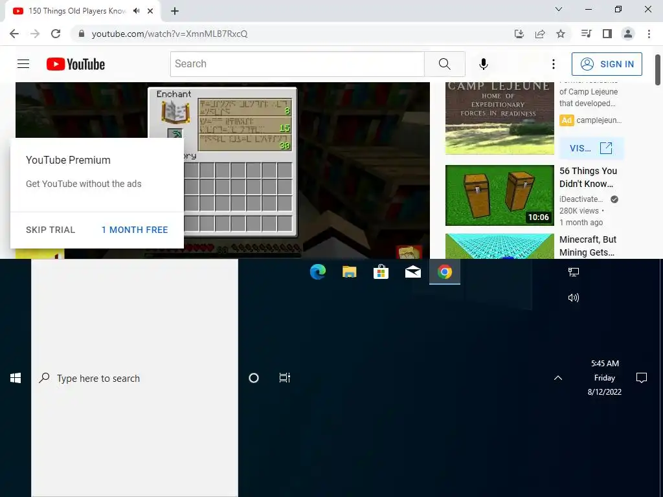Screen dimensions: 663x497
Task: Open Task View on taskbar
Action: (x=285, y=378)
